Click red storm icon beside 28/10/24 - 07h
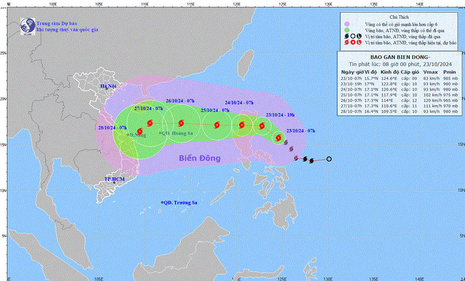 coord(139,131)
